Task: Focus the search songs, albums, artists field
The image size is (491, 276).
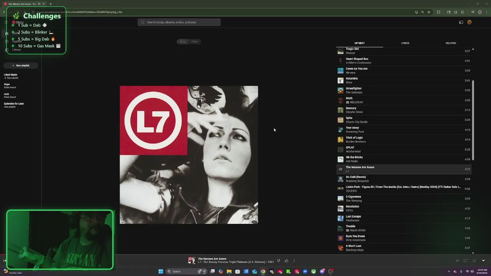Action: click(179, 22)
